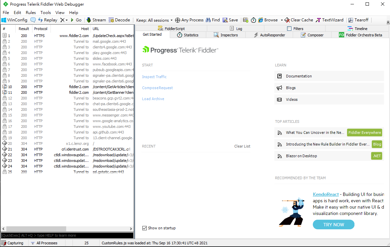The width and height of the screenshot is (390, 247).
Task: Clear the recent list
Action: click(x=242, y=146)
